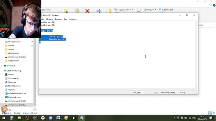Screen dimensions: 216x121
Task: Open File Explorer from the taskbar
Action: 20,118
